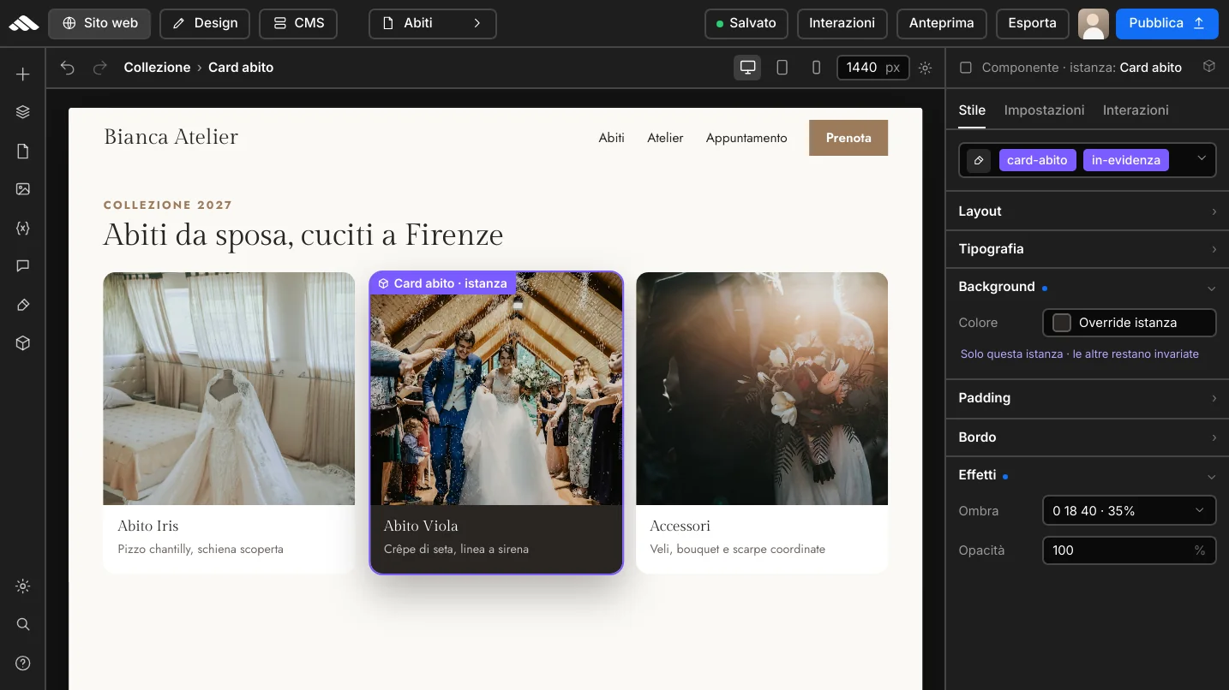Viewport: 1229px width, 690px height.
Task: Go to Collezione in the breadcrumb
Action: (x=157, y=68)
